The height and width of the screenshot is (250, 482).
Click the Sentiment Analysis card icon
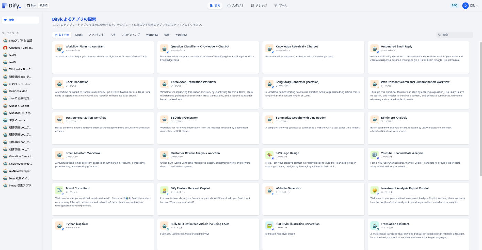[375, 119]
